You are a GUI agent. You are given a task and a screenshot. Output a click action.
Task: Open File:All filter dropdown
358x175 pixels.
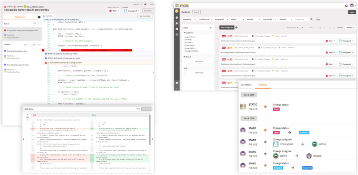pos(238,19)
